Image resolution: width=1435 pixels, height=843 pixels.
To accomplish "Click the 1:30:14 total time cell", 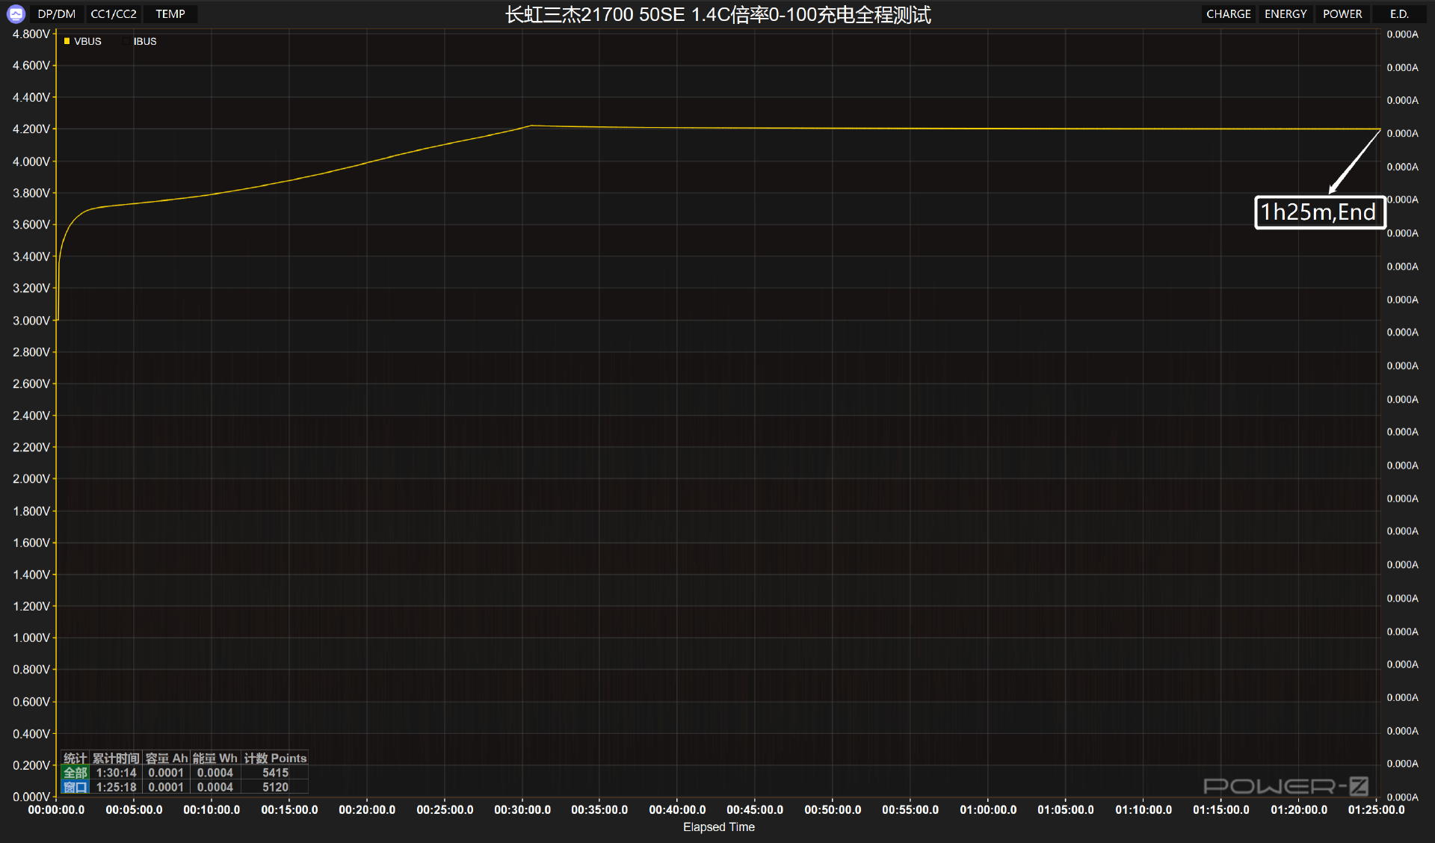I will tap(116, 773).
